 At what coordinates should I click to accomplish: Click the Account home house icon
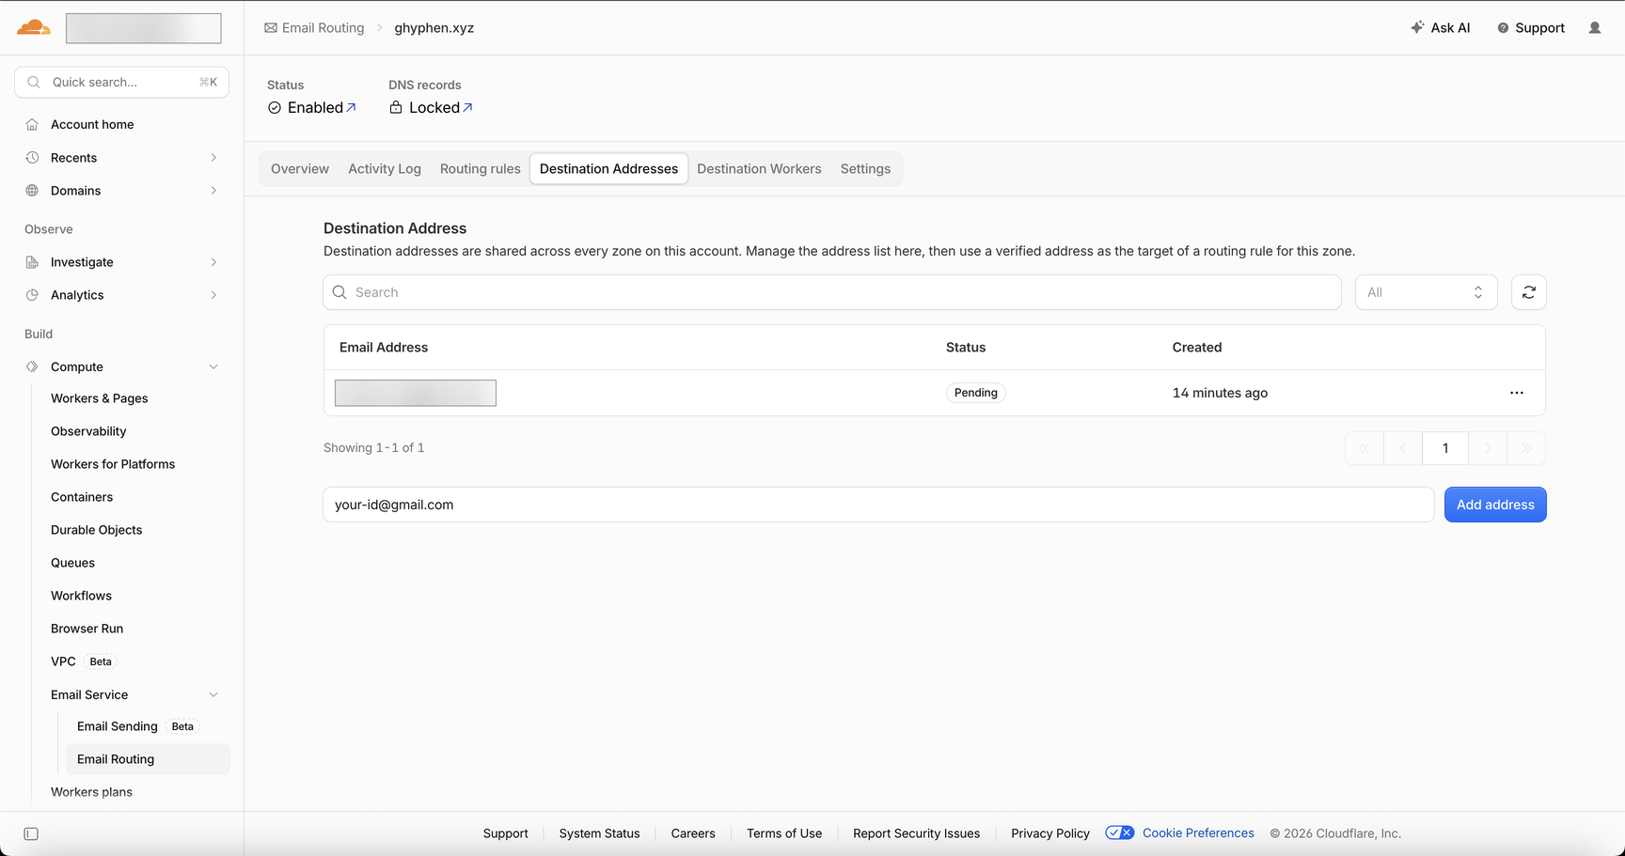point(32,124)
